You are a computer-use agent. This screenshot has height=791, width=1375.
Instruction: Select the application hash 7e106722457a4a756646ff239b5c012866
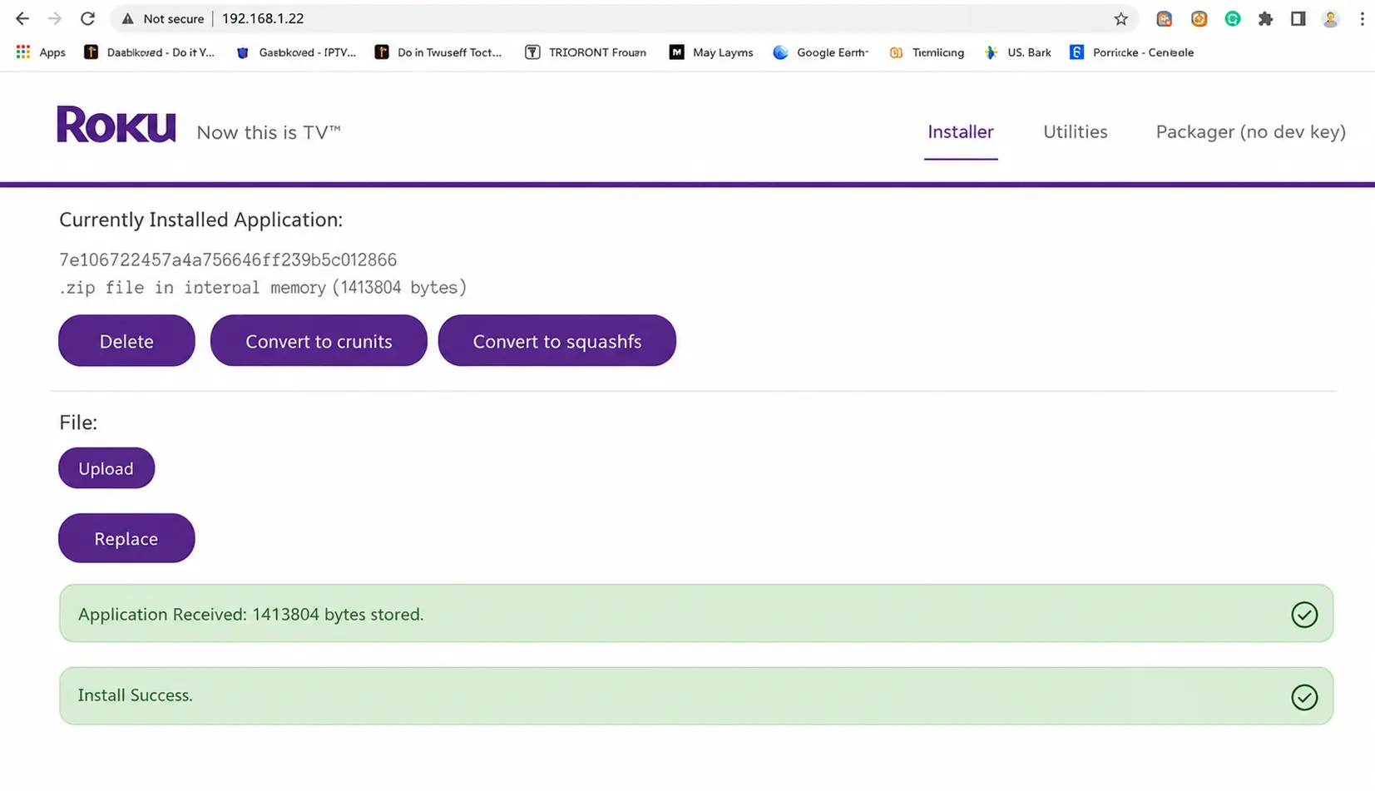pyautogui.click(x=228, y=260)
